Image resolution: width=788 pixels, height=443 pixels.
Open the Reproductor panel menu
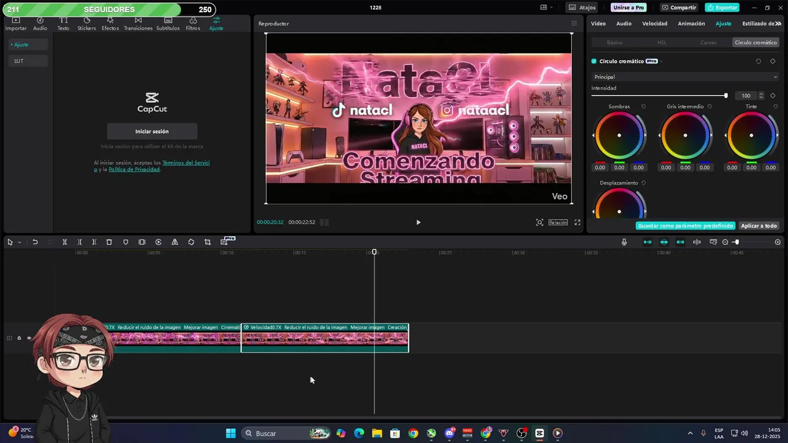coord(574,23)
